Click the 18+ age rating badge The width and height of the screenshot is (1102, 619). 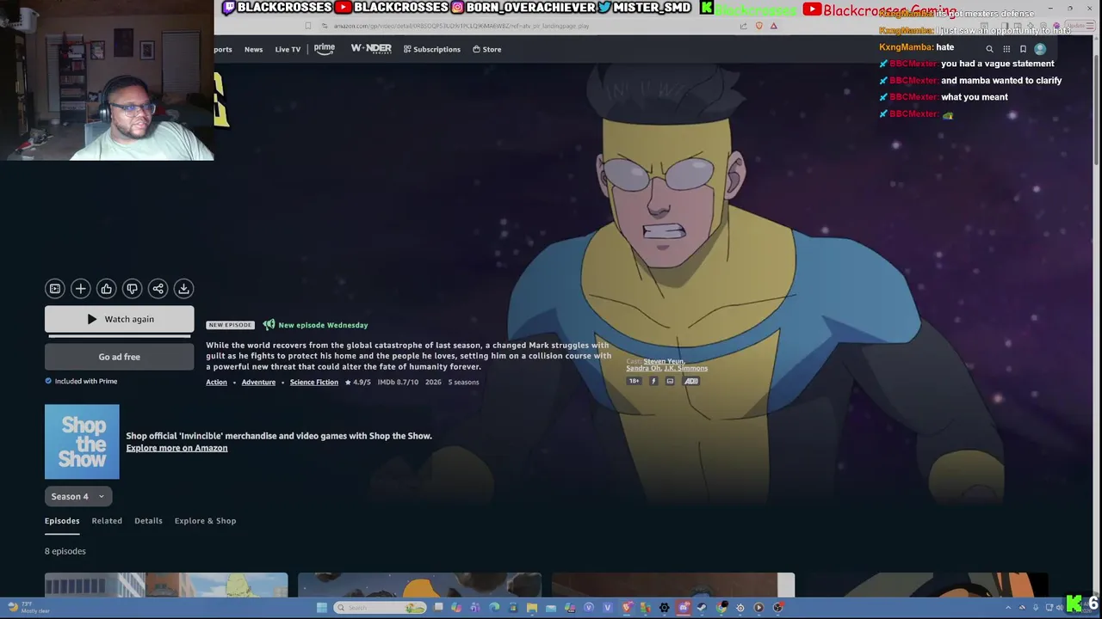point(634,381)
